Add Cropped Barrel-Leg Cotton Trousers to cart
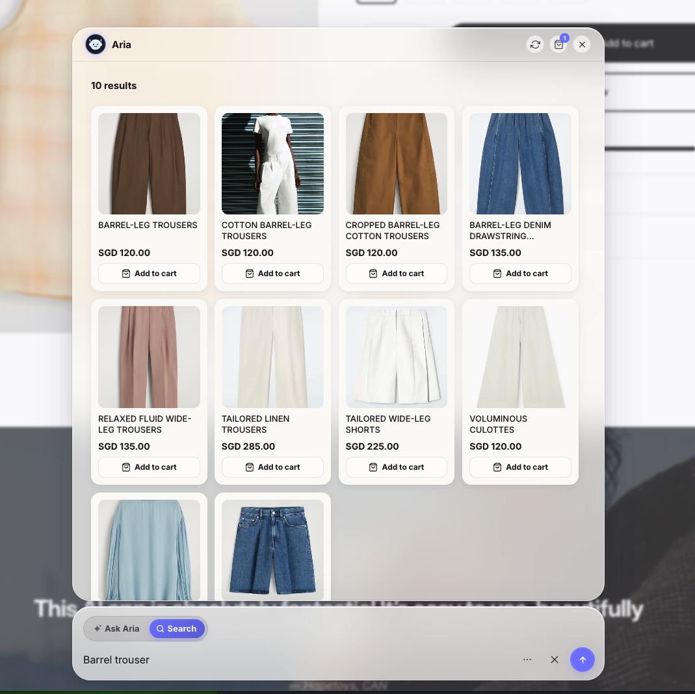Screen dimensions: 695x694 point(396,274)
